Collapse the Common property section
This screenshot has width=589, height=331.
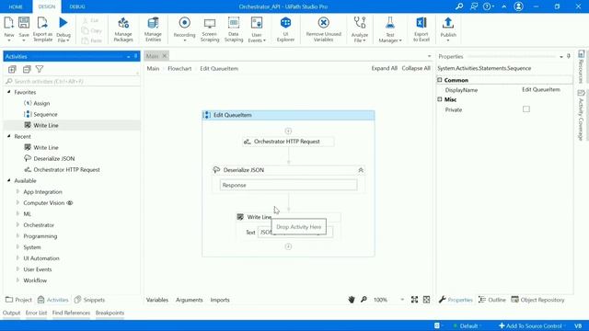pos(440,80)
